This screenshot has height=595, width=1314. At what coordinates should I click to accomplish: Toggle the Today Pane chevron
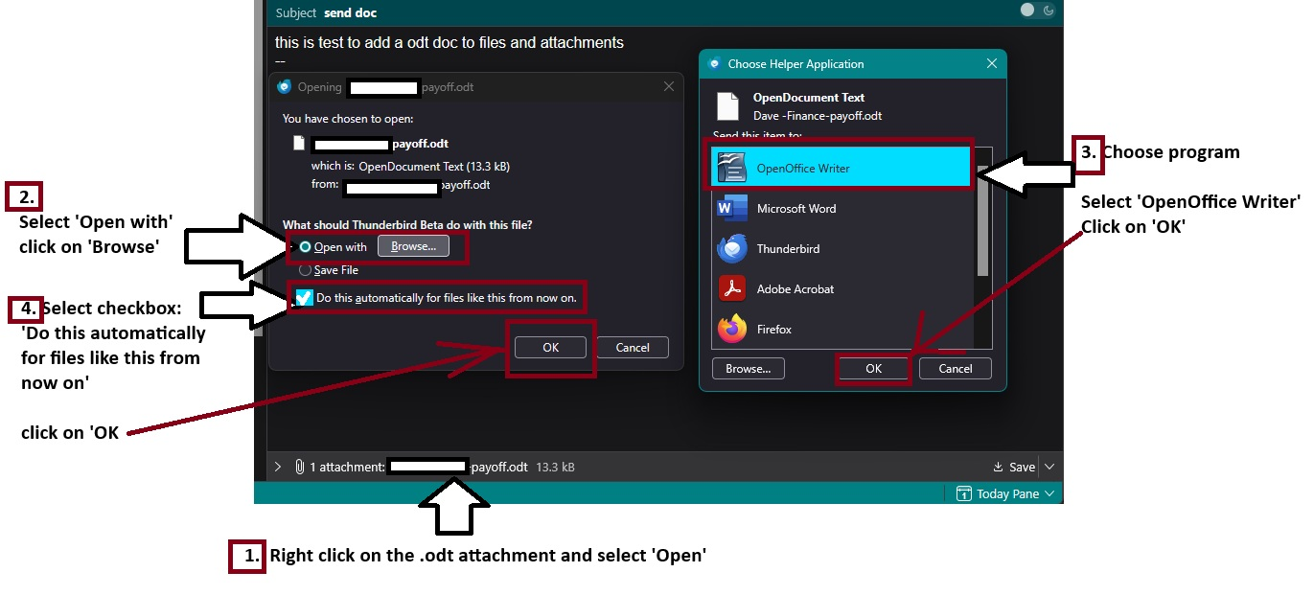pos(1049,493)
